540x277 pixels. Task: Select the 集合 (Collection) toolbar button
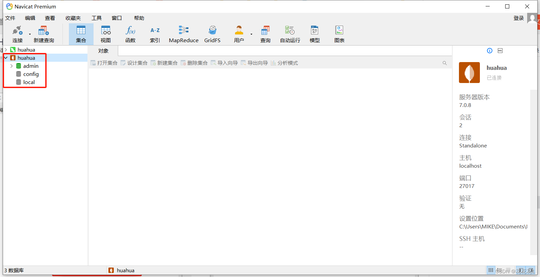(x=81, y=34)
